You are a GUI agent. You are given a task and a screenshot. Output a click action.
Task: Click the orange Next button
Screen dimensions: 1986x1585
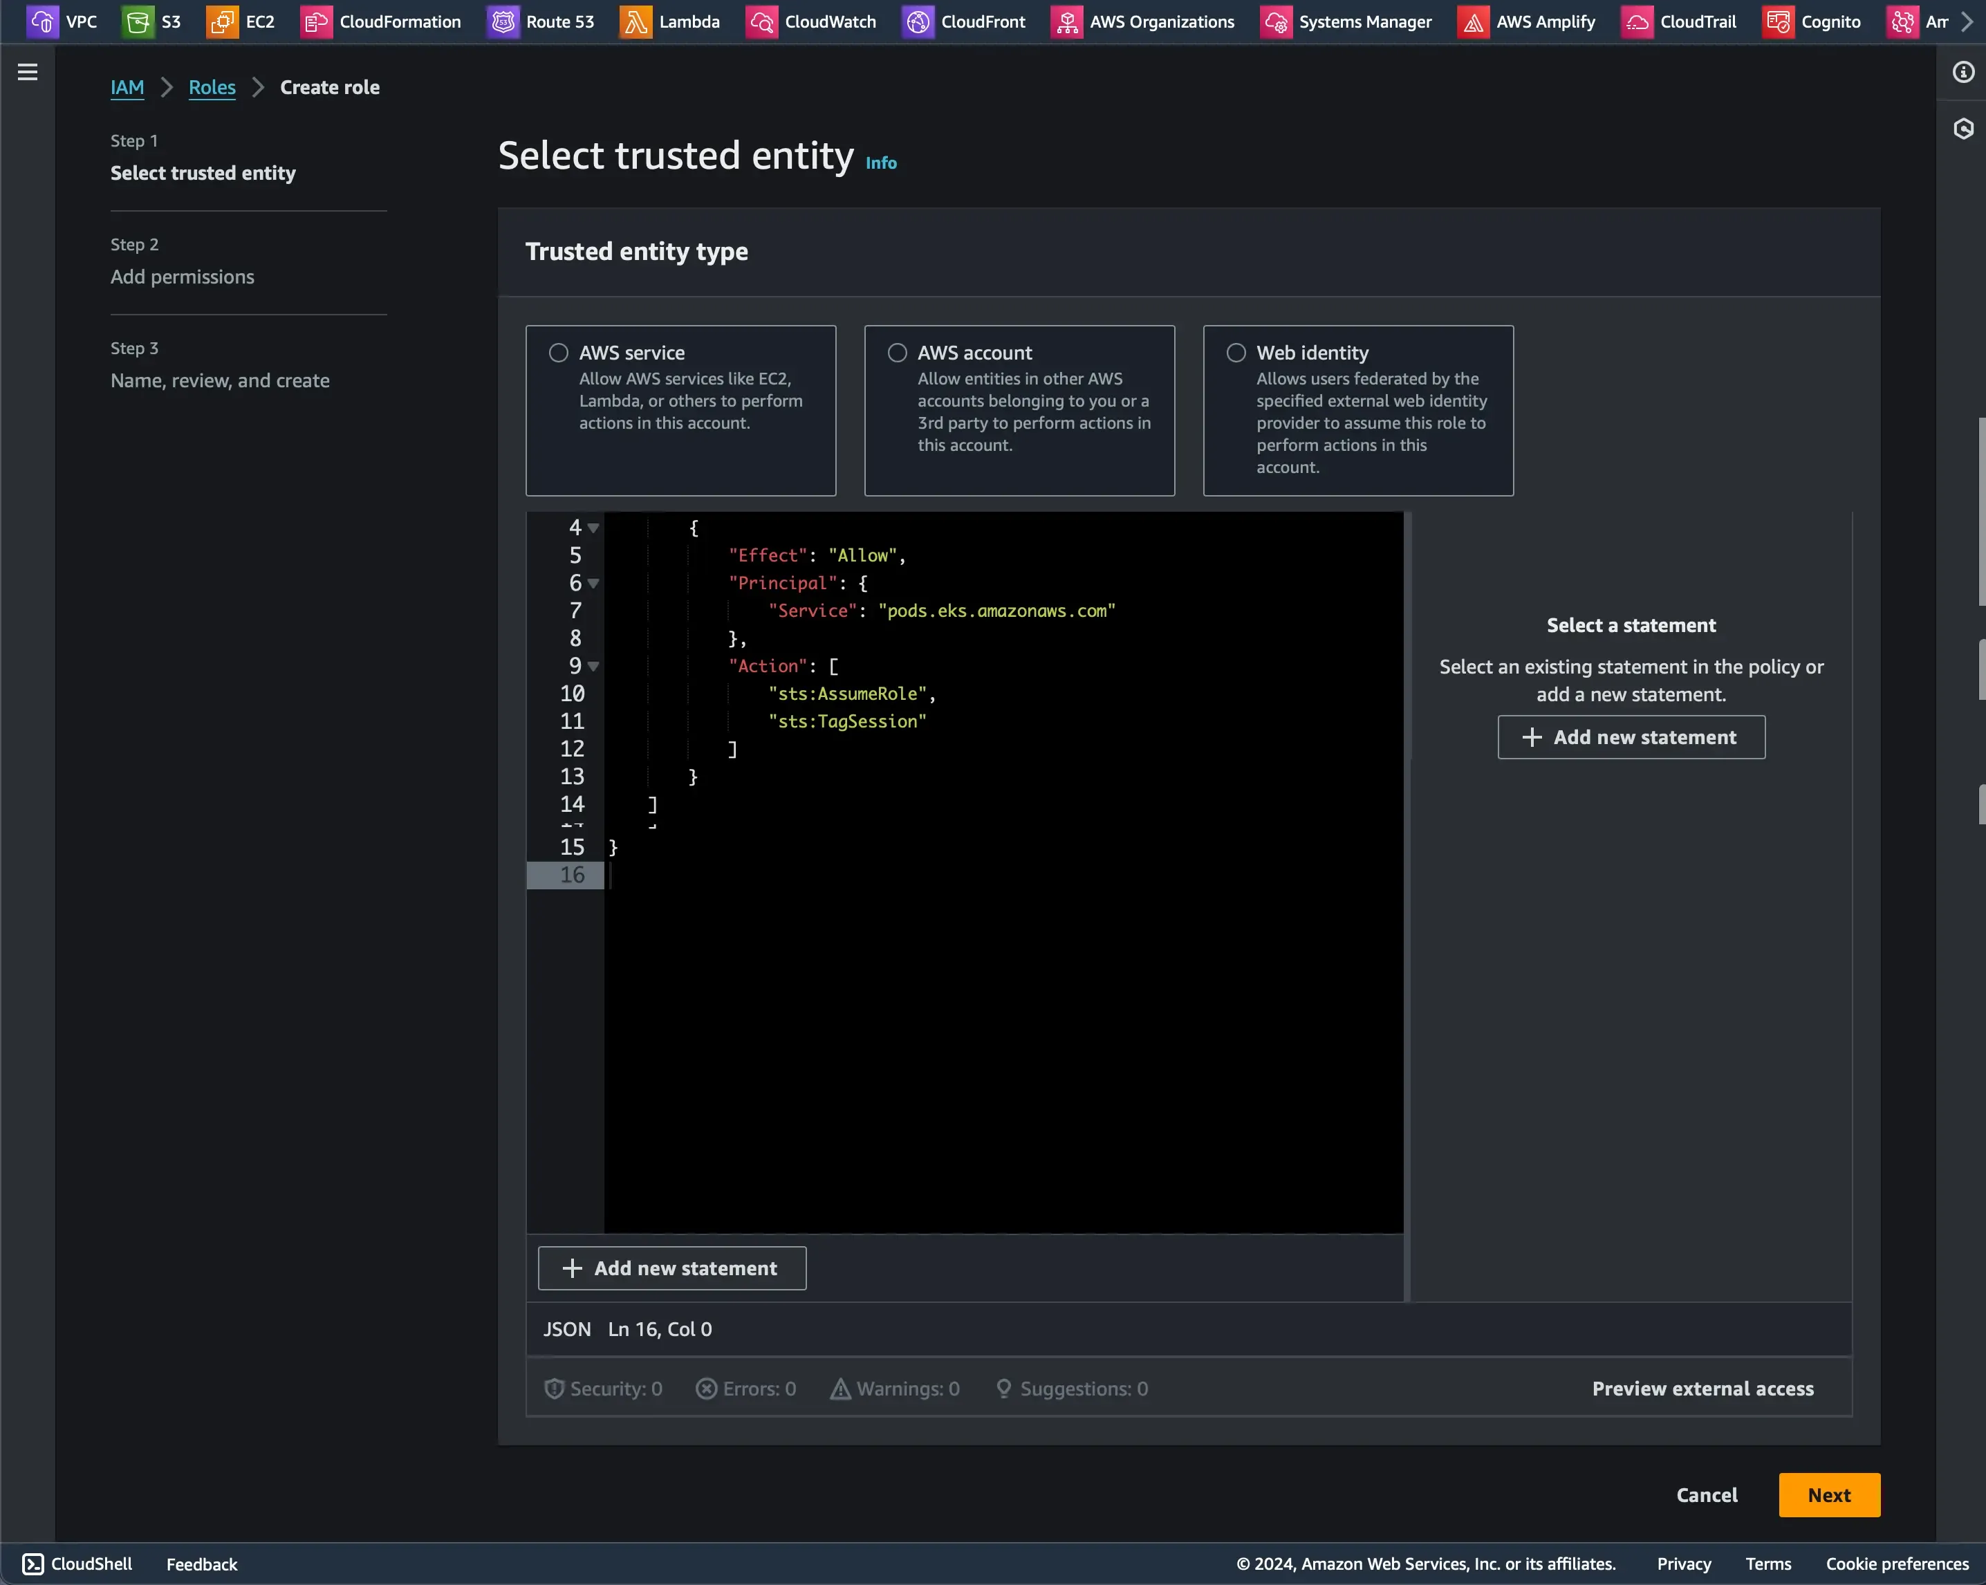(1828, 1494)
